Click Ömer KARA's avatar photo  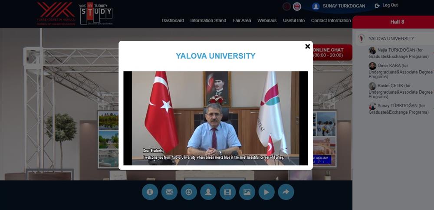coord(372,66)
